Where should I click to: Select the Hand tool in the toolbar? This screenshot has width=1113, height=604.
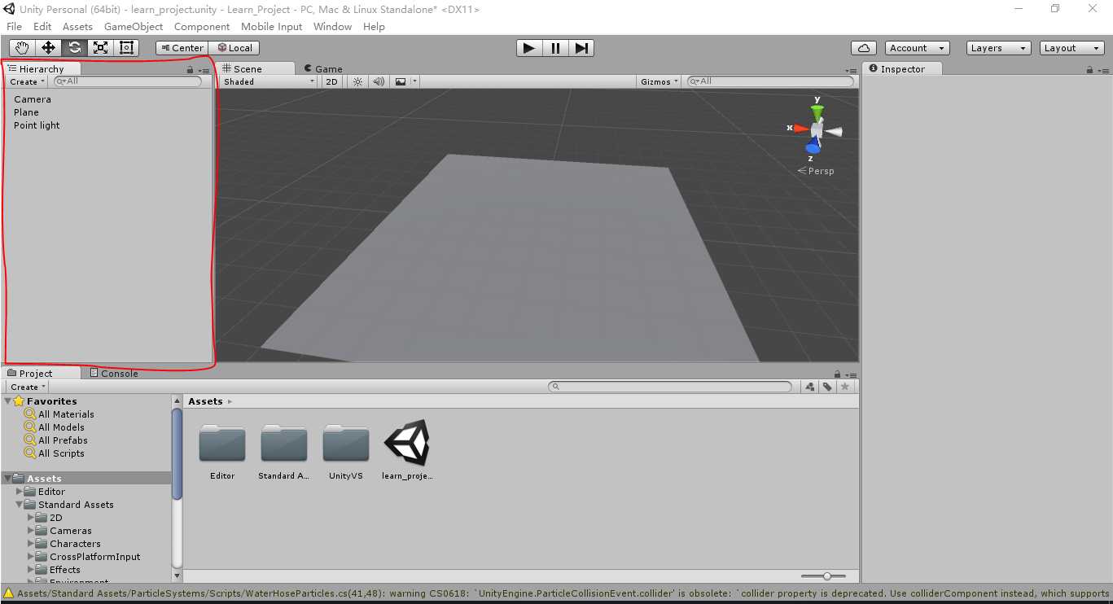coord(22,48)
